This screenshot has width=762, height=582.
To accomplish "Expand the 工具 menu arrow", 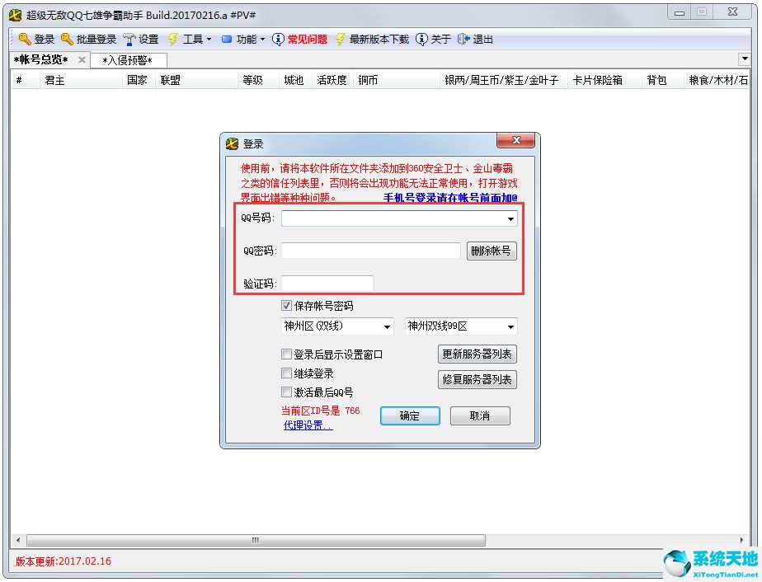I will [x=209, y=40].
